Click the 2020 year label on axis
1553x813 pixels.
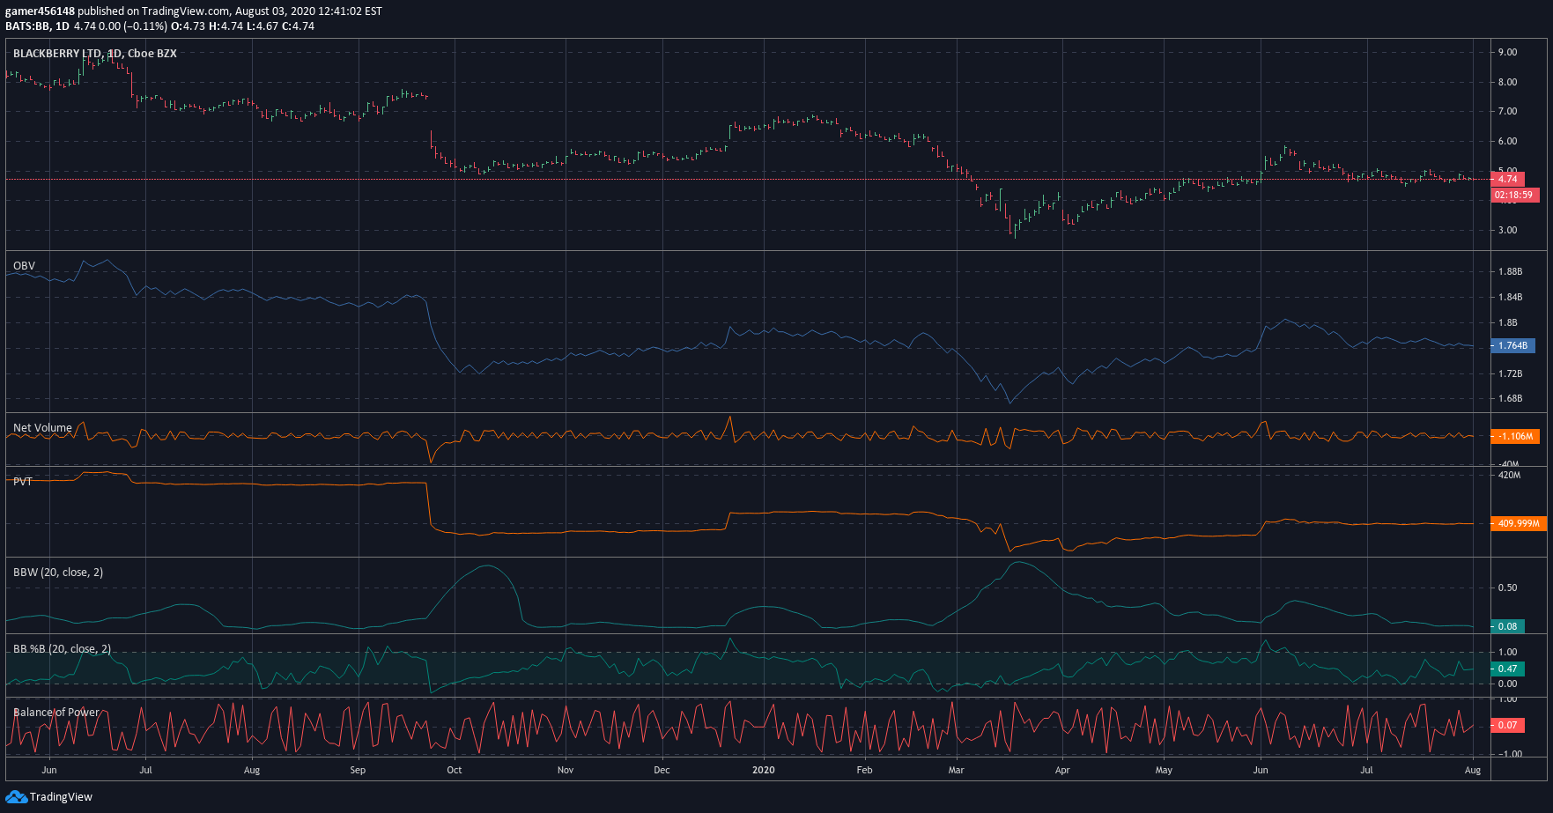pyautogui.click(x=764, y=770)
